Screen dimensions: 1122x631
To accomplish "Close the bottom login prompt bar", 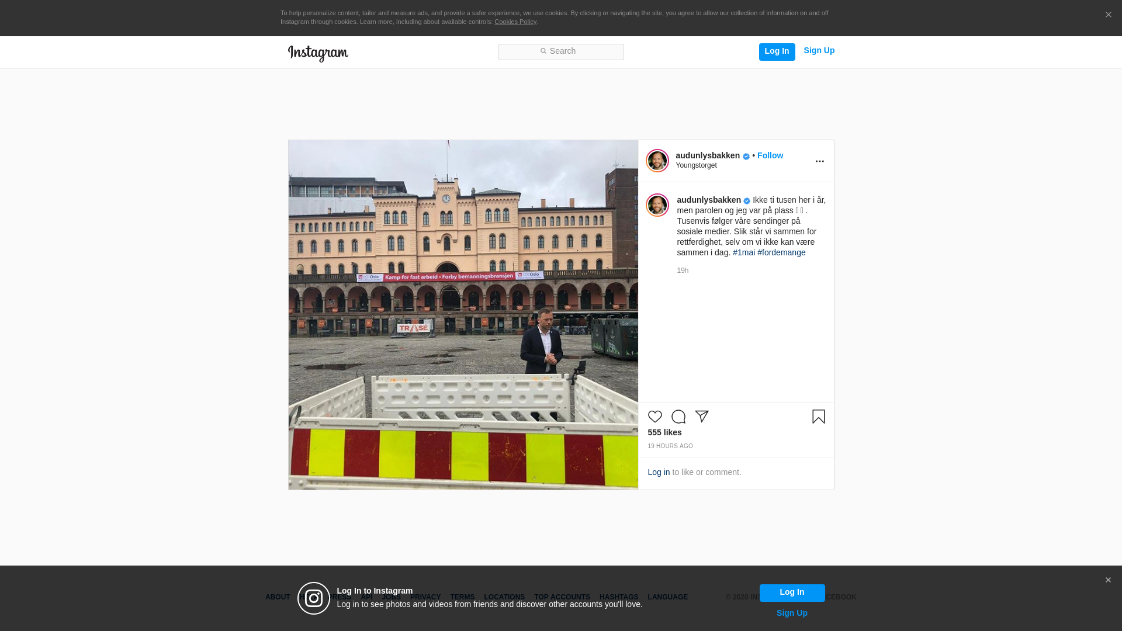I will (x=1107, y=580).
